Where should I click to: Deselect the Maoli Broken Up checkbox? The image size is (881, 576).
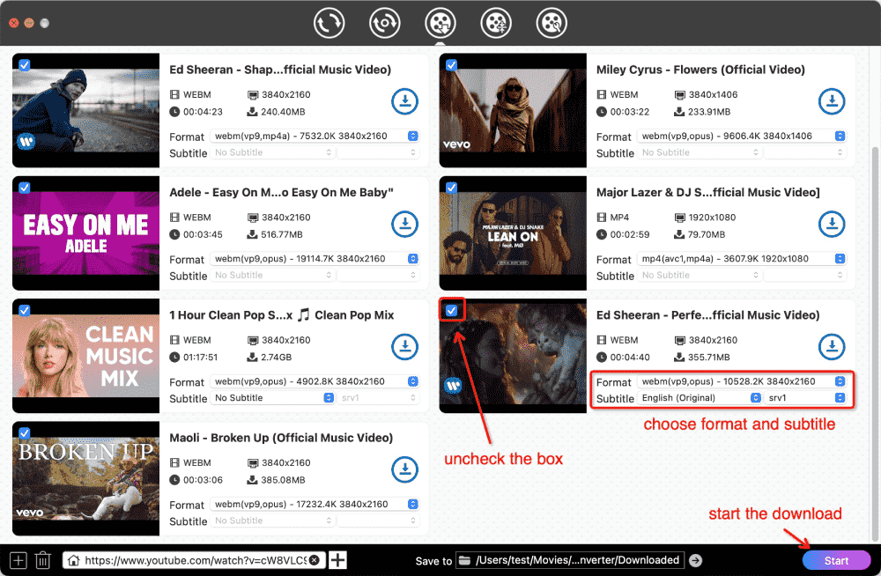[25, 433]
